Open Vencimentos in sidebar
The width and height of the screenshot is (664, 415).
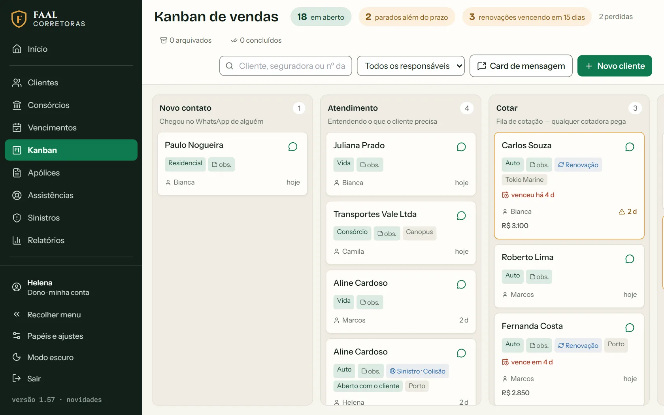click(x=71, y=128)
